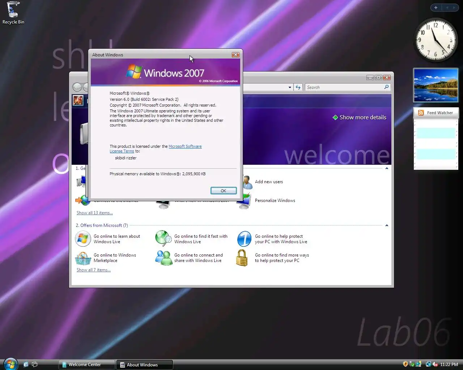Click the Feed Watcher RSS icon
Image resolution: width=463 pixels, height=370 pixels.
421,113
